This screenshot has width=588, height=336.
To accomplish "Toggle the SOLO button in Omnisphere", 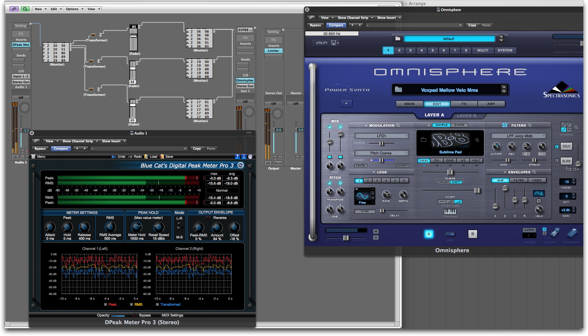I will [x=566, y=146].
